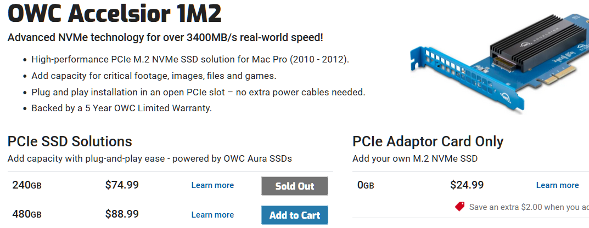Select the $74.99 price

click(122, 185)
